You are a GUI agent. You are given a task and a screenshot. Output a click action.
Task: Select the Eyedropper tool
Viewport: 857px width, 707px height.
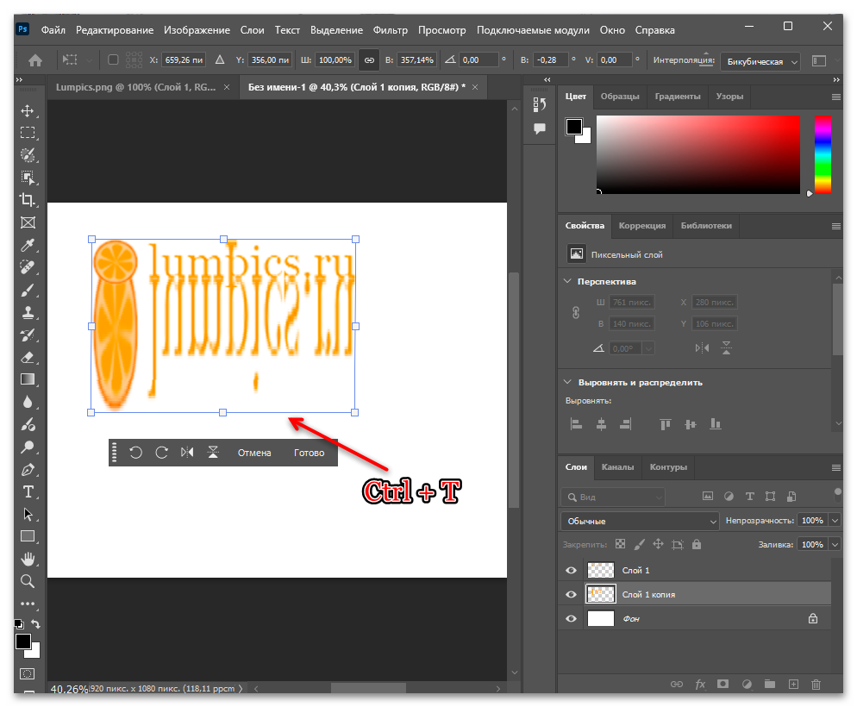coord(28,245)
